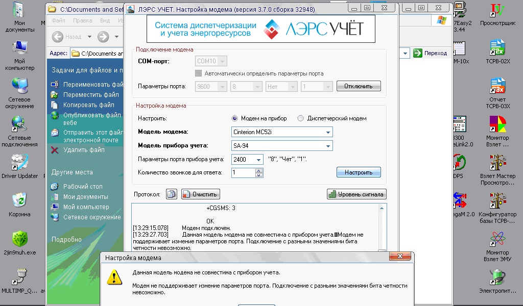This screenshot has height=306, width=523.
Task: Open Электропит desktop shortcut
Action: coord(497,282)
